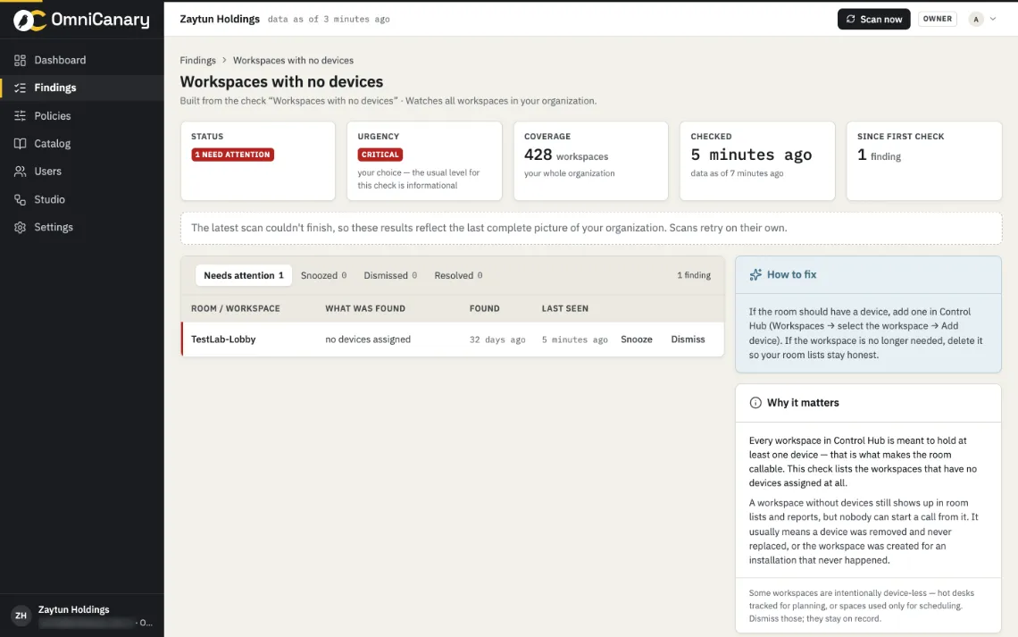Navigate to Catalog
1018x637 pixels.
point(82,144)
